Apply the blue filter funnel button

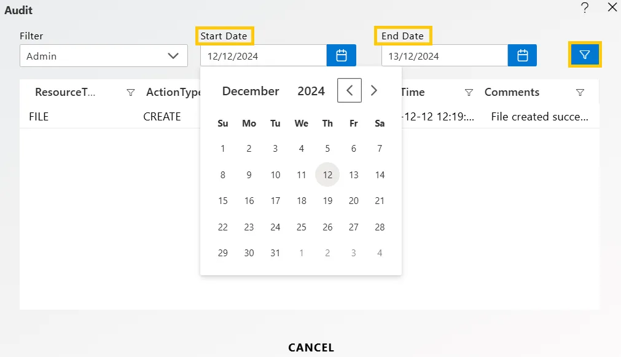[x=585, y=55]
